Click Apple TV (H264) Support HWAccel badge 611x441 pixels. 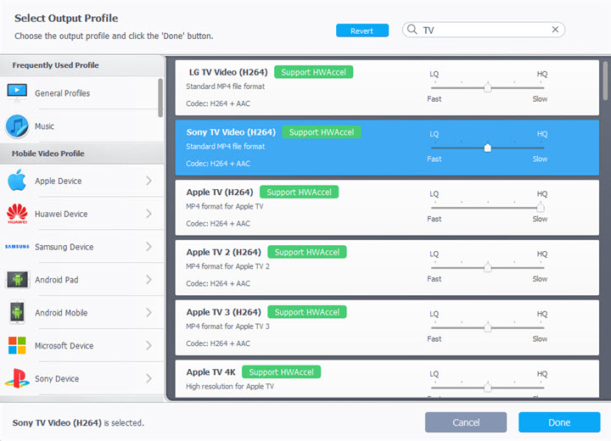pos(299,192)
